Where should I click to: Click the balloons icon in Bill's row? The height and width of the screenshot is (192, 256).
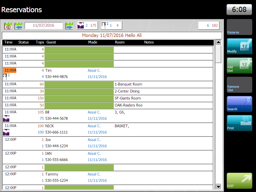tap(6, 118)
